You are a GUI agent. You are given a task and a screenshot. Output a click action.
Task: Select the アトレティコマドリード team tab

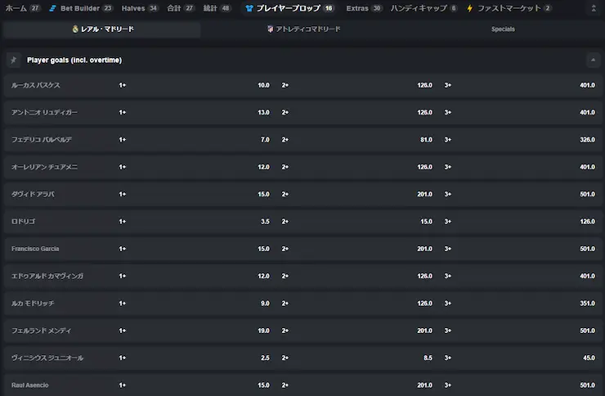[303, 29]
